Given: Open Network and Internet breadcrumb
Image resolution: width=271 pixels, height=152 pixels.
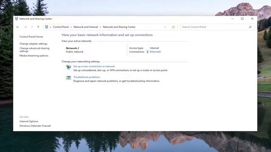Looking at the screenshot, I should click(86, 27).
